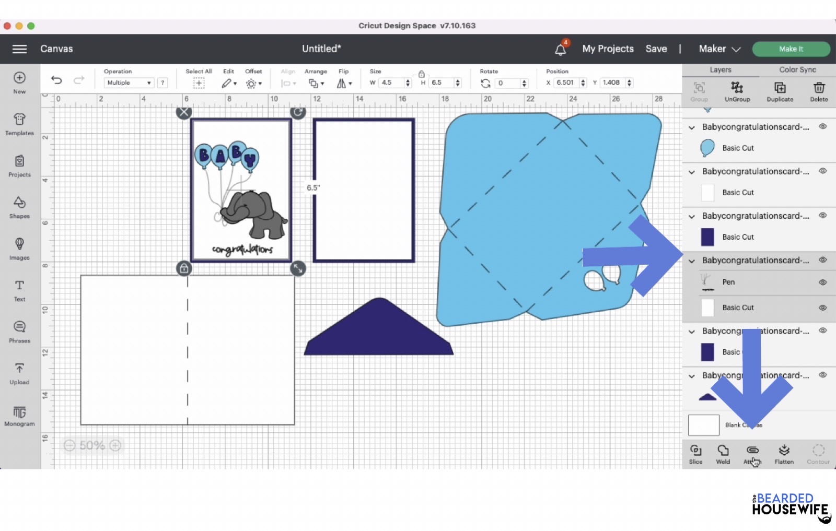The width and height of the screenshot is (836, 531).
Task: Open the Templates panel
Action: [x=19, y=124]
